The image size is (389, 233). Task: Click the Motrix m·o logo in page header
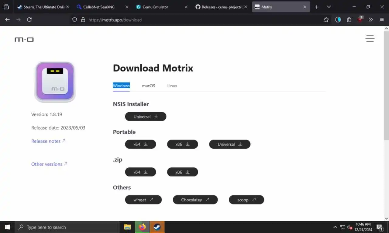point(24,39)
